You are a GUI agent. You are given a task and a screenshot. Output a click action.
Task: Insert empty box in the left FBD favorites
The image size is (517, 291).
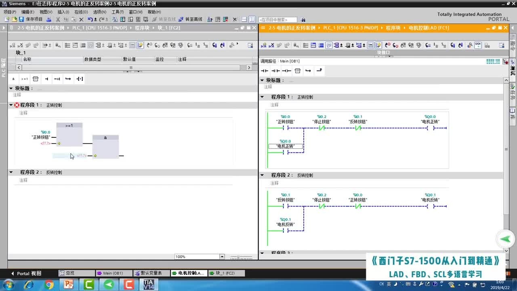click(36, 79)
